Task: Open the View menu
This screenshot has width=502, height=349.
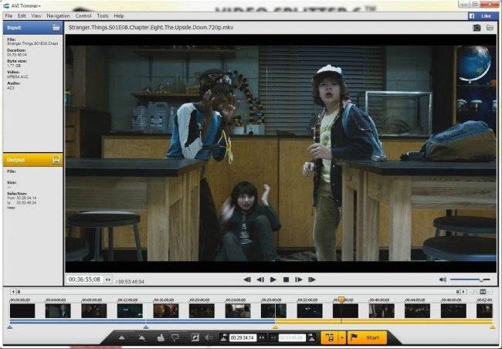Action: [36, 15]
